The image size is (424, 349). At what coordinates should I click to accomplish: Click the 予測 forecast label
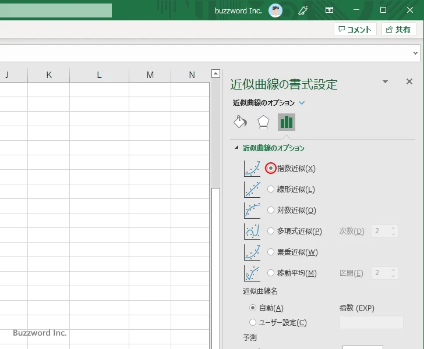(250, 337)
